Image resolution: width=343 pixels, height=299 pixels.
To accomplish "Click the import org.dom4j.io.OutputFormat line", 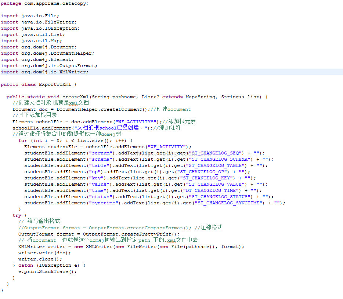I will pos(49,66).
